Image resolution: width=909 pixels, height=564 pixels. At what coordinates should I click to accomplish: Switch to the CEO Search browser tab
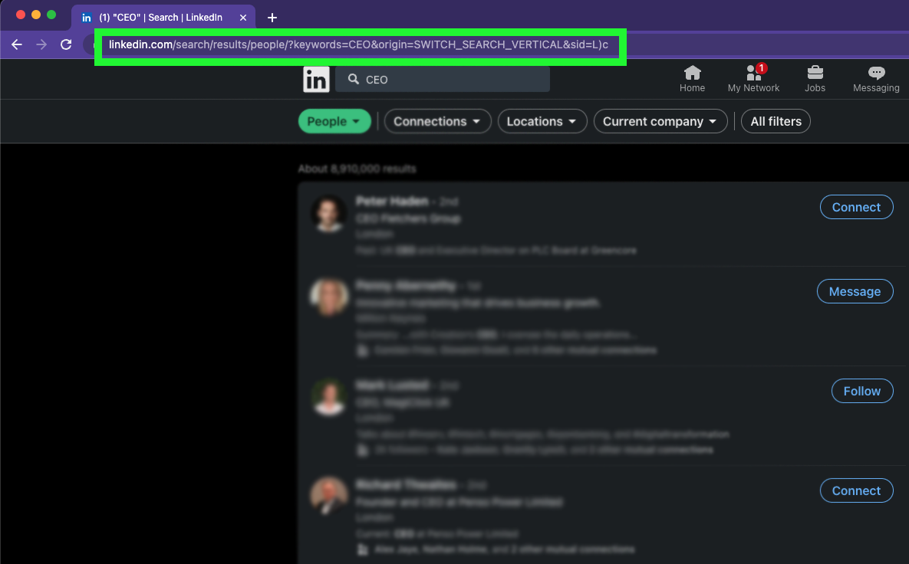163,16
